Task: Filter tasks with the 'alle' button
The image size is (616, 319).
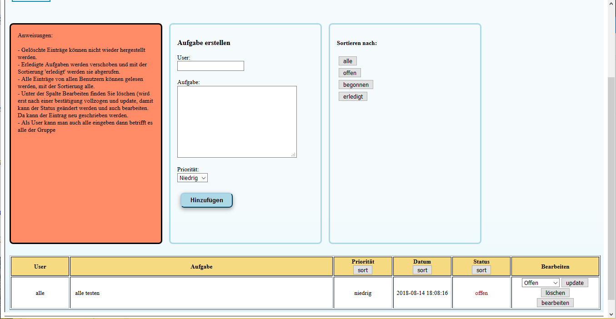Action: click(348, 61)
